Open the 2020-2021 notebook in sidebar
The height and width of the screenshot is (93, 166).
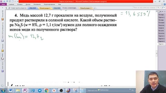(x=3, y=67)
